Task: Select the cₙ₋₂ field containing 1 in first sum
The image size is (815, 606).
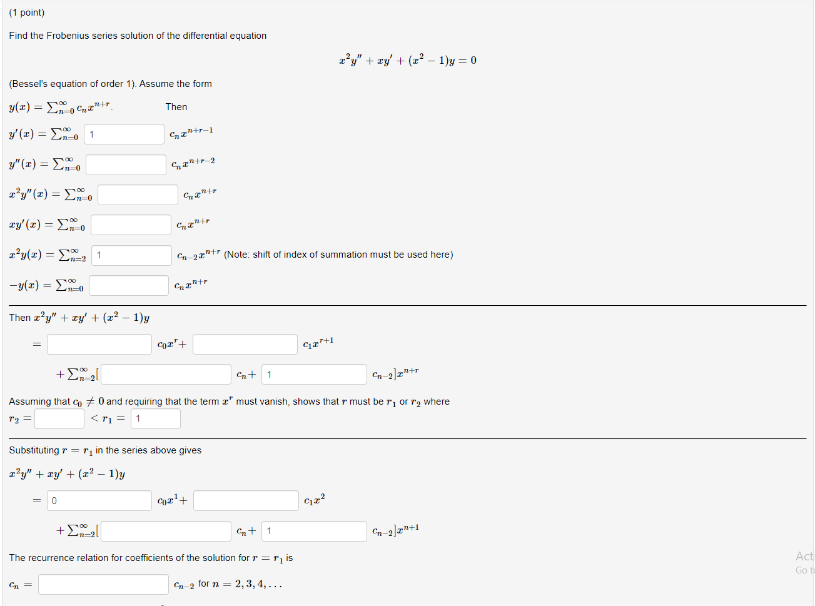Action: (x=313, y=374)
